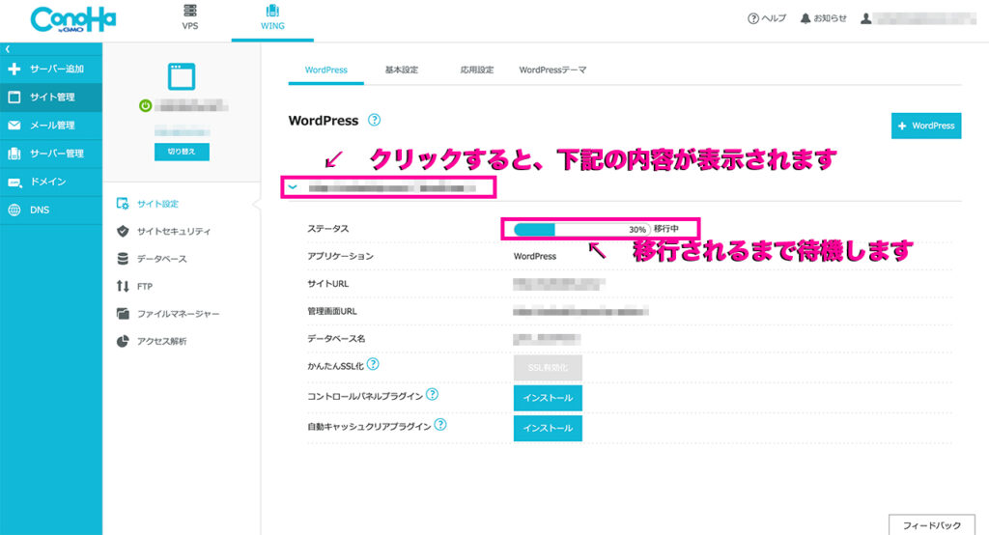The height and width of the screenshot is (535, 989).
Task: Click the blurred サイトURL value
Action: point(559,284)
